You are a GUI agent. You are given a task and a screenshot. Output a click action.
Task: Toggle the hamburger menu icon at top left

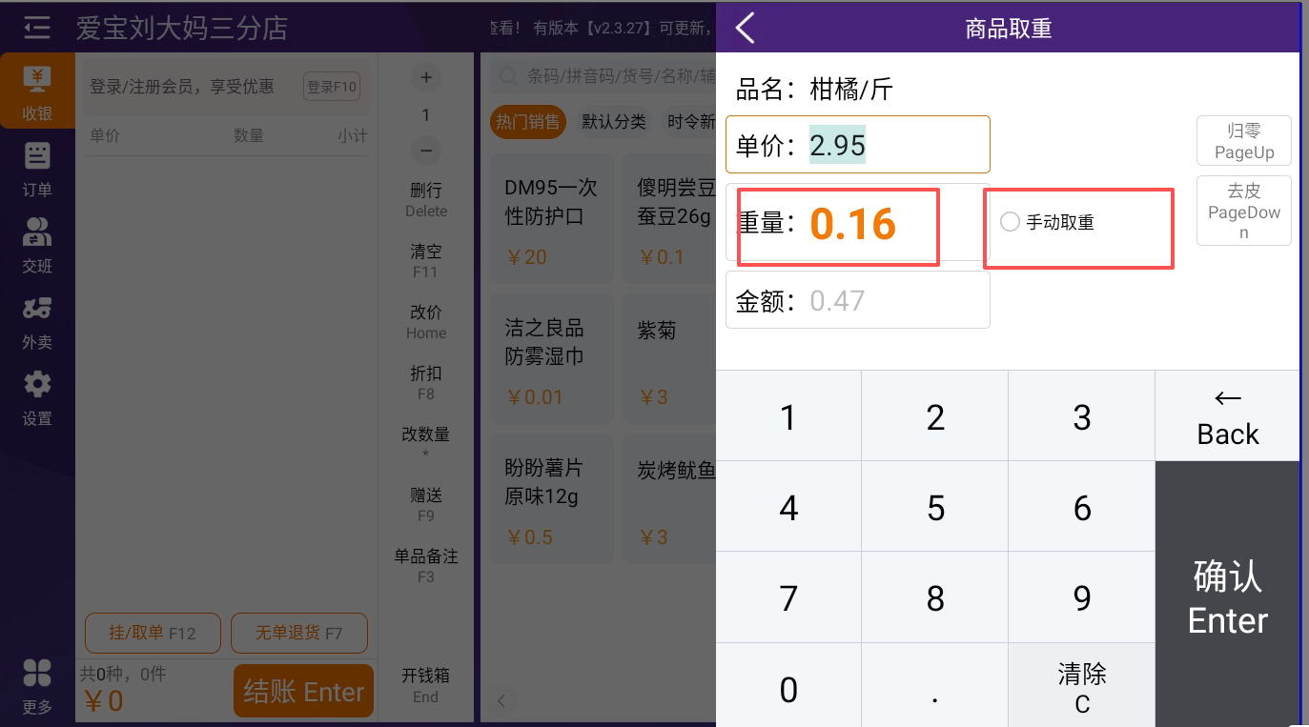37,28
